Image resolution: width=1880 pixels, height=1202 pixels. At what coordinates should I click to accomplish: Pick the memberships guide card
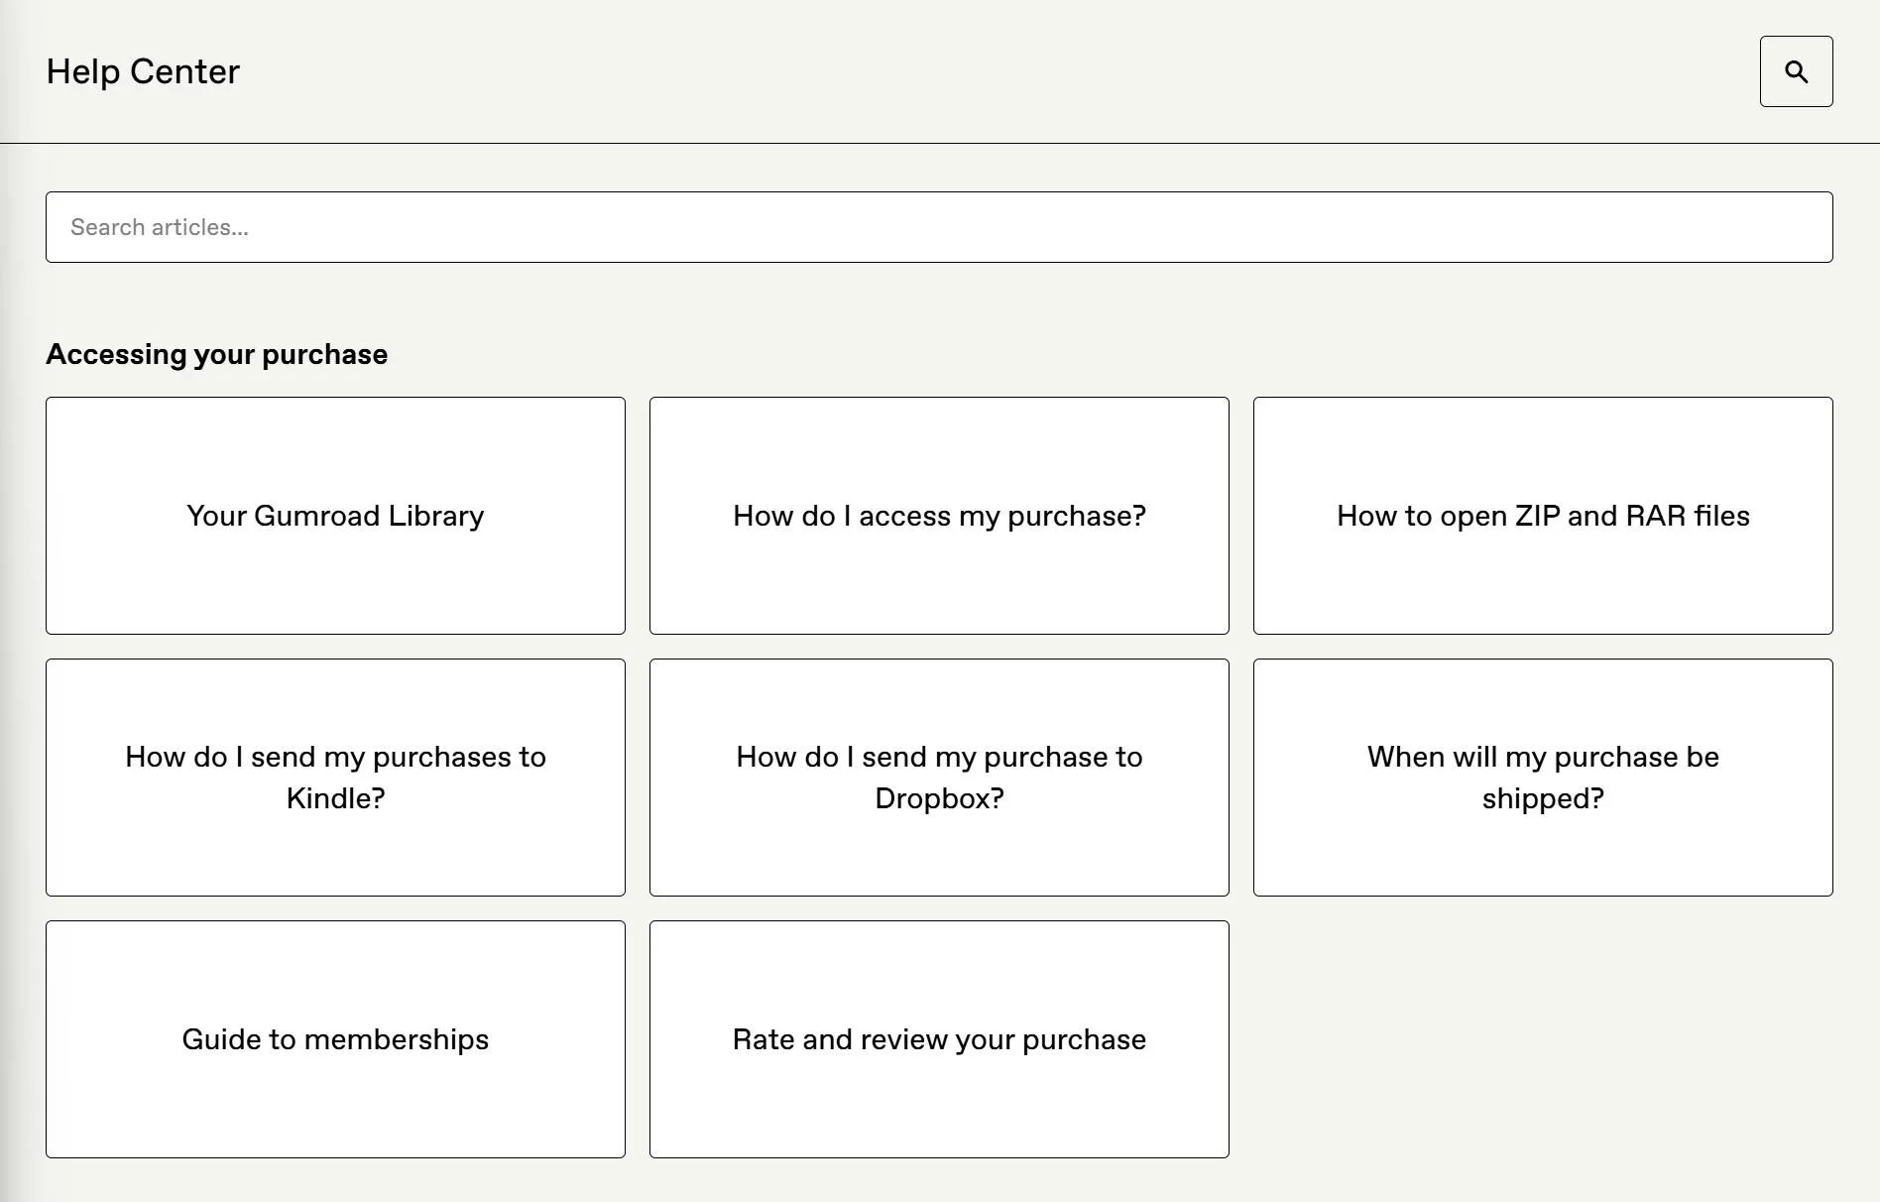point(335,1039)
